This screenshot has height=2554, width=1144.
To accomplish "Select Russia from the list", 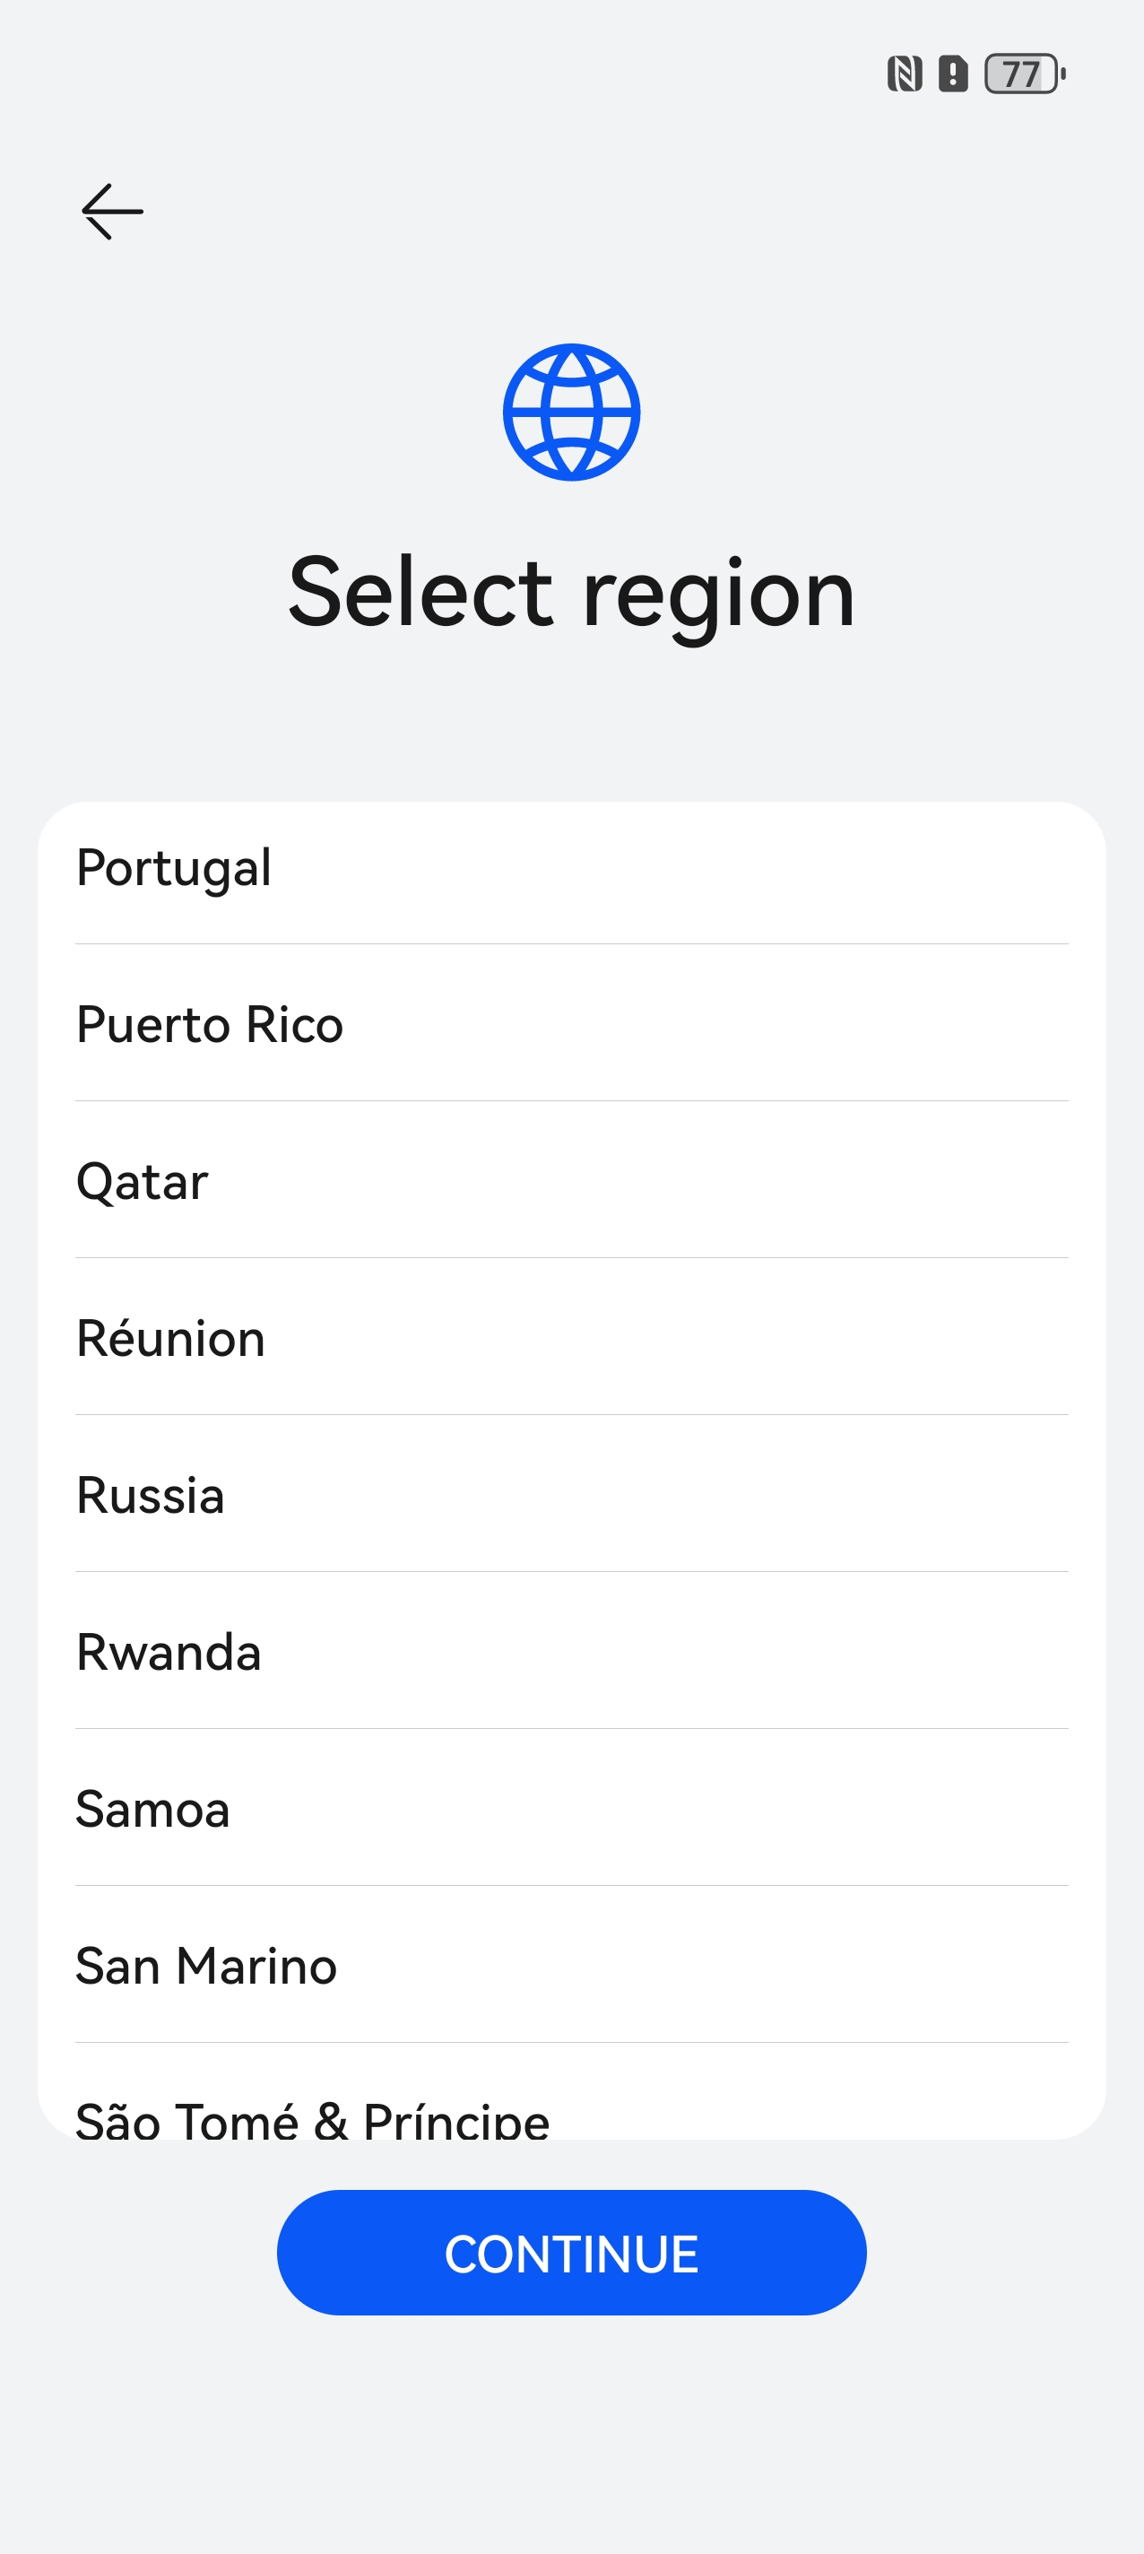I will pyautogui.click(x=151, y=1494).
